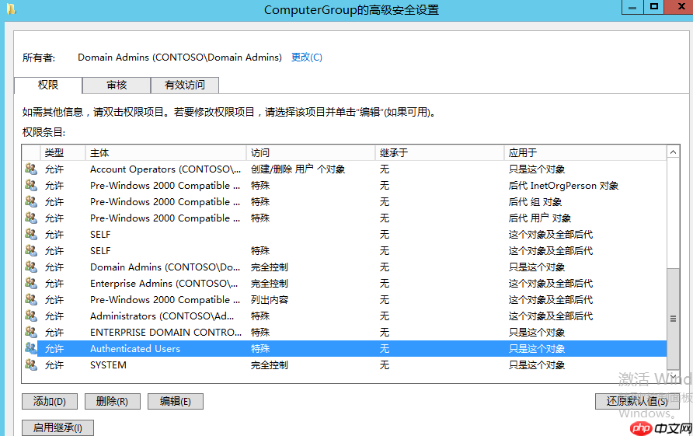The width and height of the screenshot is (693, 436).
Task: Select the ENTERPRISE DOMAIN CONTRO... entry
Action: tap(165, 333)
